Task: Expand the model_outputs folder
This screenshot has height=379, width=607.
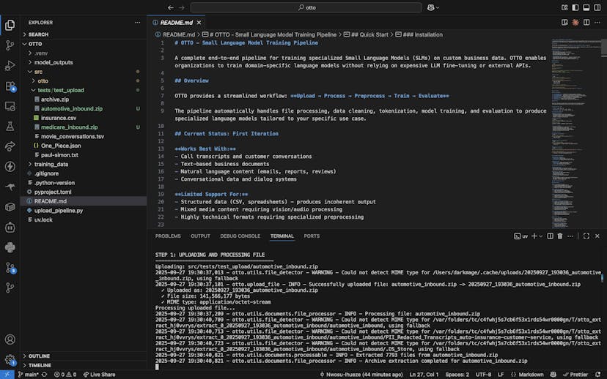Action: tap(54, 62)
